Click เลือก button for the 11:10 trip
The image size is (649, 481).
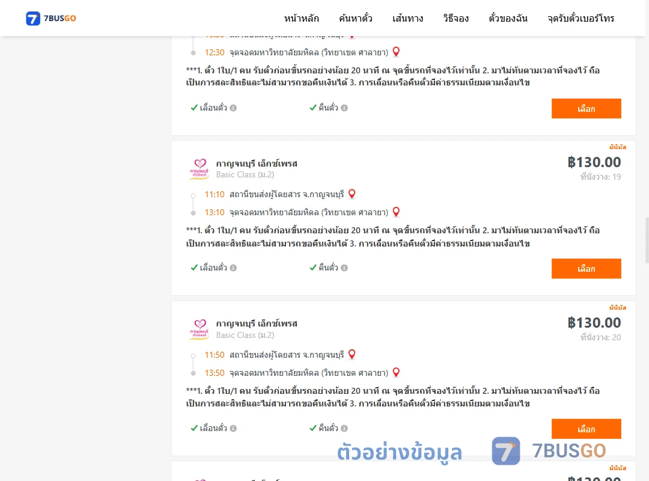coord(586,269)
